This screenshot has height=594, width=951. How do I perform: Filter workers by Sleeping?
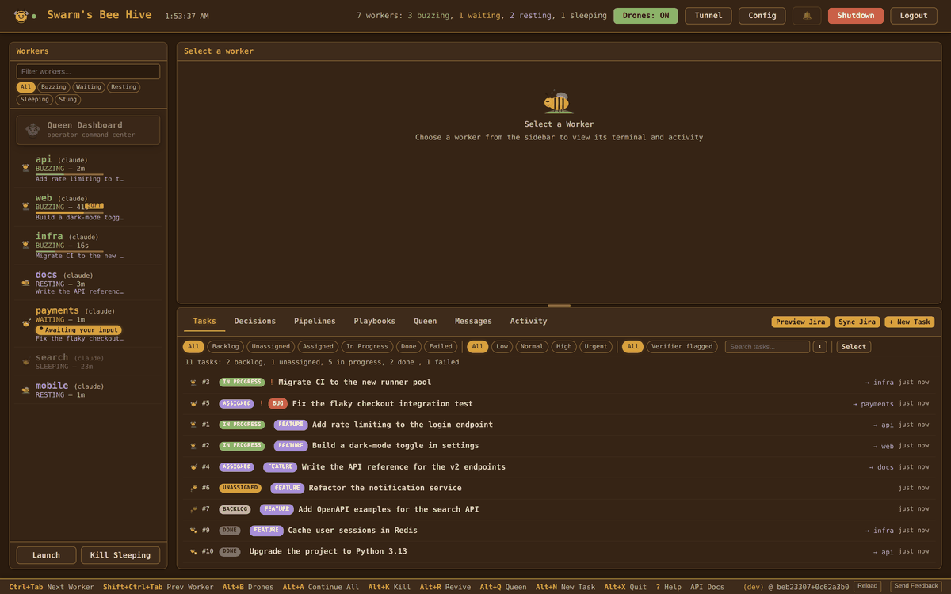35,100
